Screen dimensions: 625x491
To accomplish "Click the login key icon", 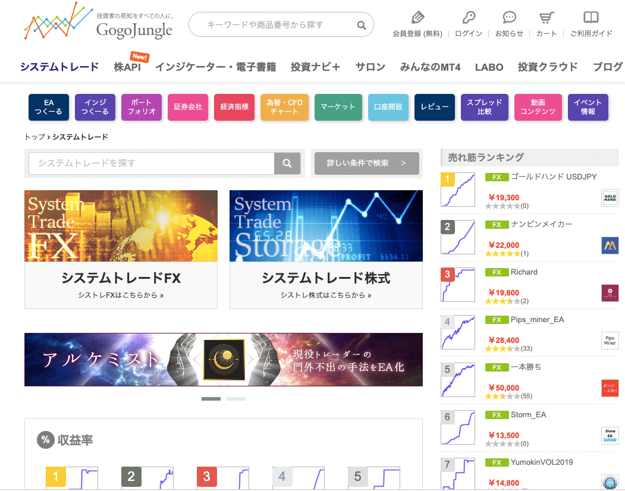I will click(x=469, y=17).
